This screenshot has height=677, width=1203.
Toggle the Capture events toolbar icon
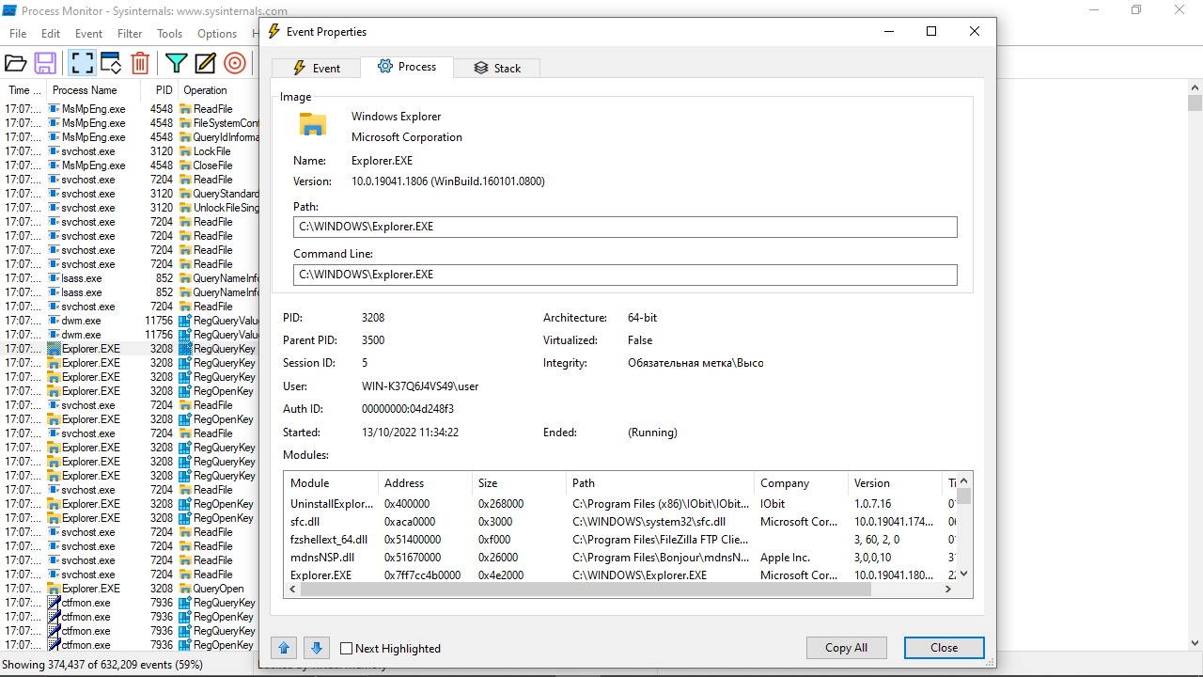[82, 63]
